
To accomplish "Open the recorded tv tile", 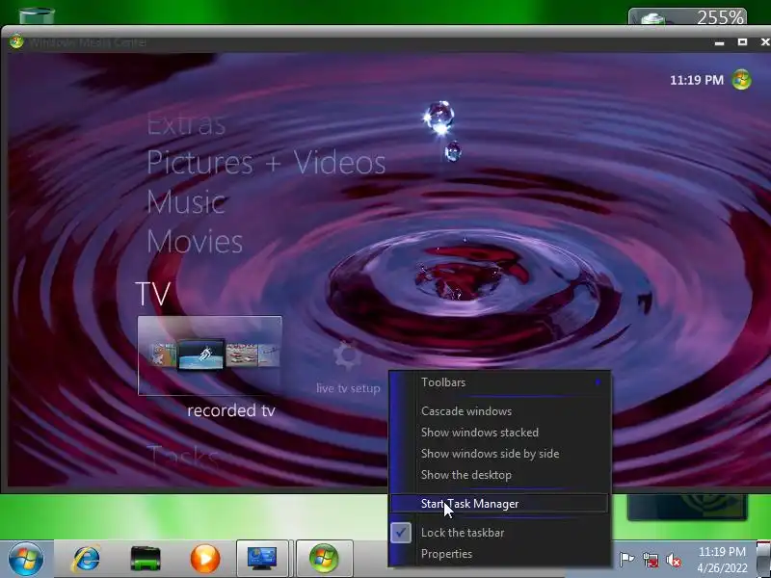I will [210, 355].
